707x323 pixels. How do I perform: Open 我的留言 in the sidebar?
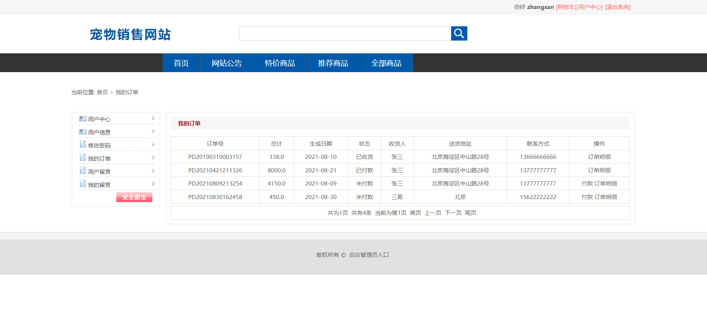(x=99, y=185)
